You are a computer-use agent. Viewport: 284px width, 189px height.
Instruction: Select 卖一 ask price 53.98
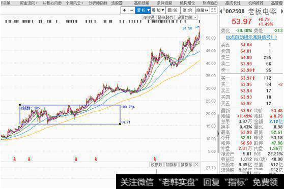pyautogui.click(x=246, y=70)
